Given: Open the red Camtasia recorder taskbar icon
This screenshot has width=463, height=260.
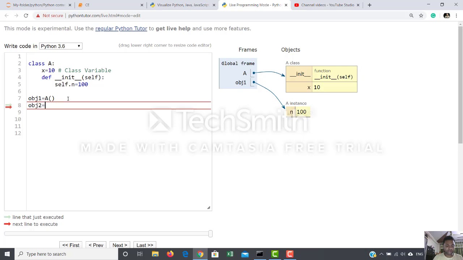Looking at the screenshot, I should 290,254.
